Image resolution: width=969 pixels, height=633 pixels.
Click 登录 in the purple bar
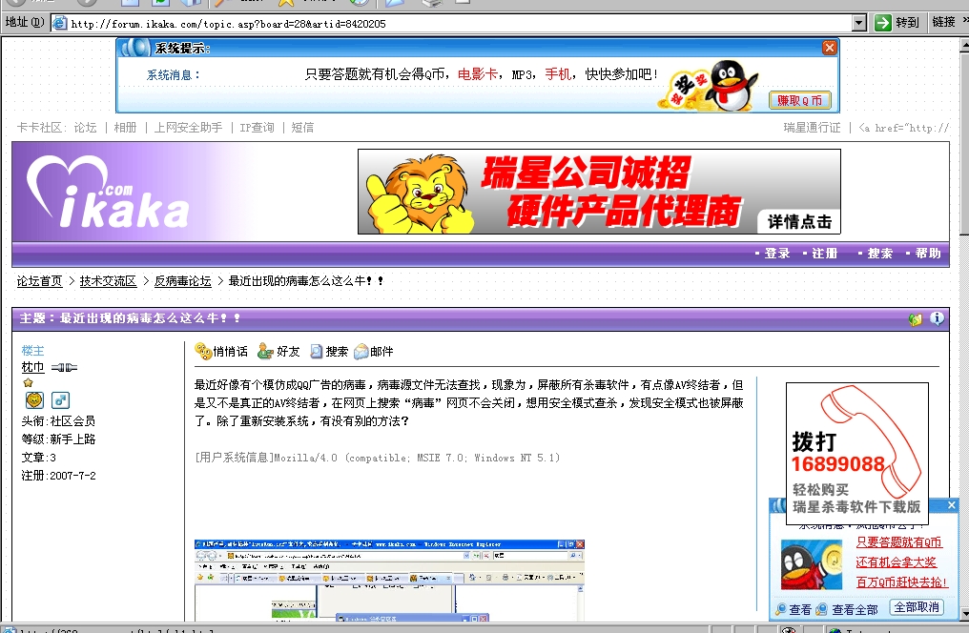tap(776, 254)
